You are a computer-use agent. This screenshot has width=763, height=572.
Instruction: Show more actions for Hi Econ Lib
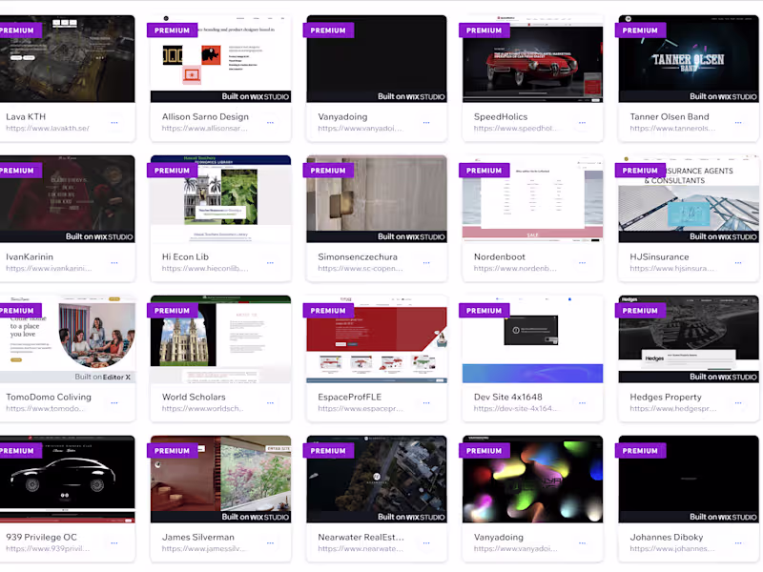tap(270, 263)
